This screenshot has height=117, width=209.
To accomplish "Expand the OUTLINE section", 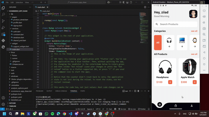I will point(12,103).
